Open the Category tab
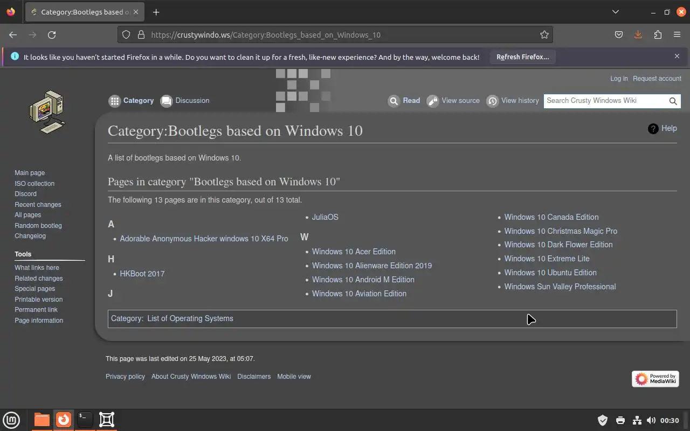The image size is (690, 431). point(132,101)
